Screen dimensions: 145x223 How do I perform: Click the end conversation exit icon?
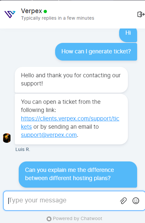pos(141,14)
